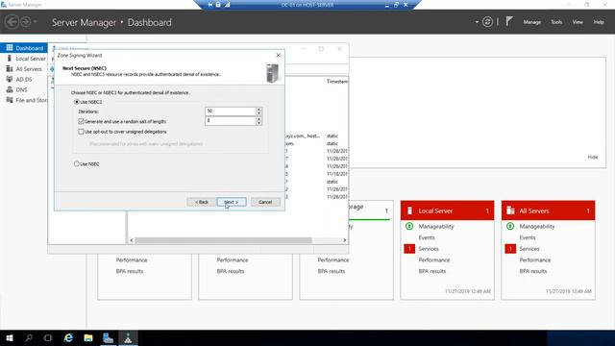The image size is (615, 346).
Task: Click the Back button in the wizard
Action: pyautogui.click(x=202, y=202)
